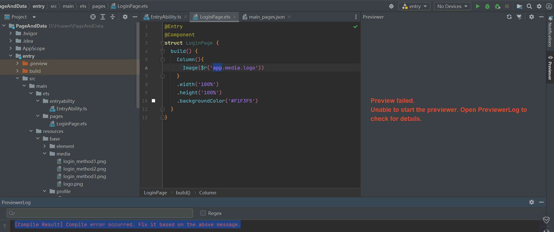The width and height of the screenshot is (554, 232).
Task: Expand the AppScope folder
Action: 11,48
